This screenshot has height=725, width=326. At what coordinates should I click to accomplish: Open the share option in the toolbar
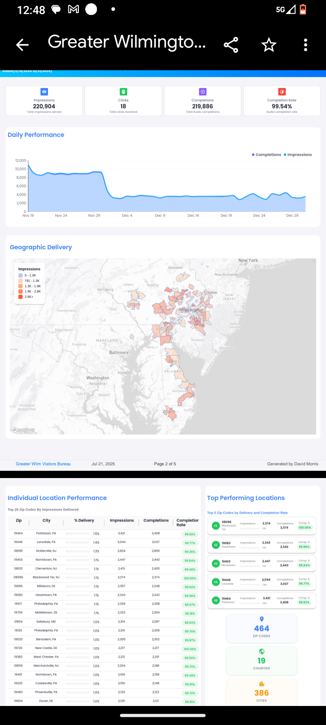(x=231, y=45)
